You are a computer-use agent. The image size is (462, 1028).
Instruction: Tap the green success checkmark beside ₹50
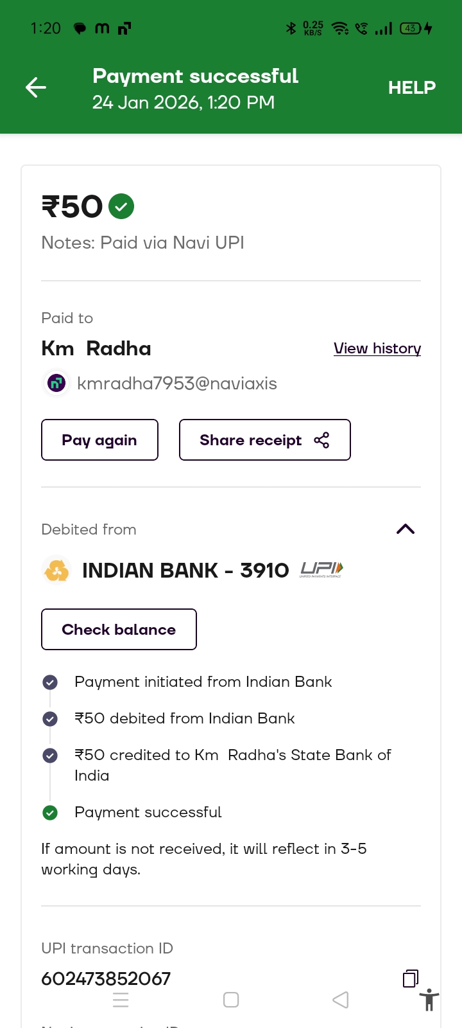point(121,206)
